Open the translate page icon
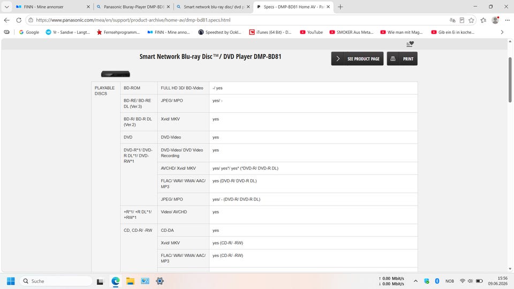Image resolution: width=514 pixels, height=289 pixels. (x=452, y=20)
